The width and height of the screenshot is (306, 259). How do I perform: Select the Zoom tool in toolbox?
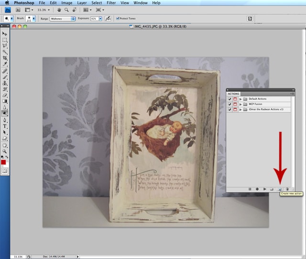pos(4,151)
